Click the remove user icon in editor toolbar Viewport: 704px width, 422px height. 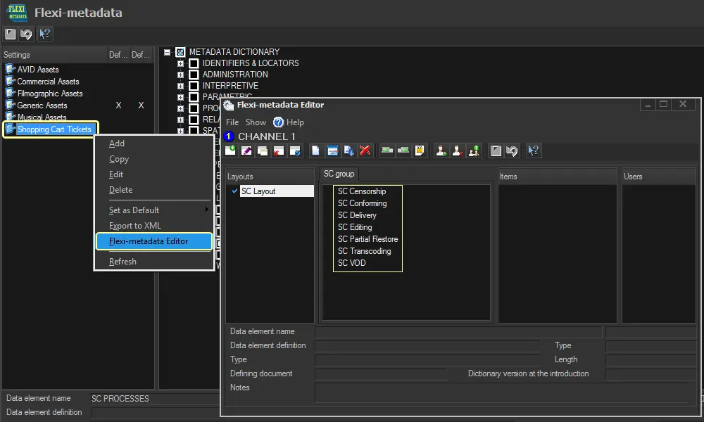click(458, 151)
